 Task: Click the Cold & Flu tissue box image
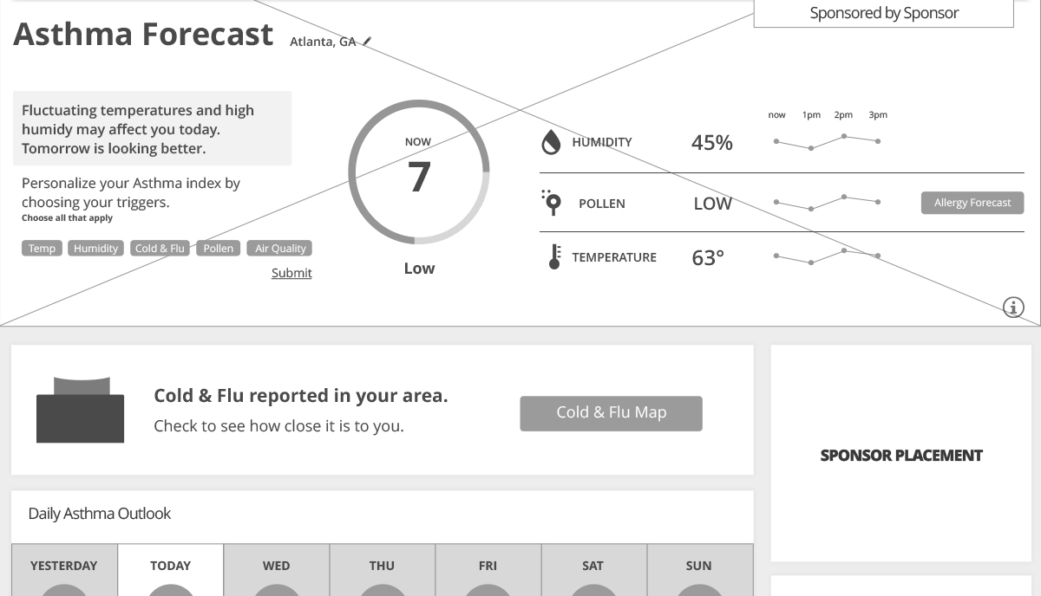[80, 410]
